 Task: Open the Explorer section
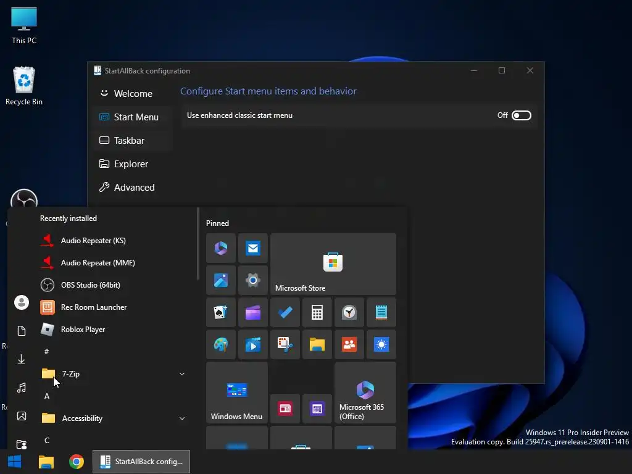pyautogui.click(x=133, y=164)
